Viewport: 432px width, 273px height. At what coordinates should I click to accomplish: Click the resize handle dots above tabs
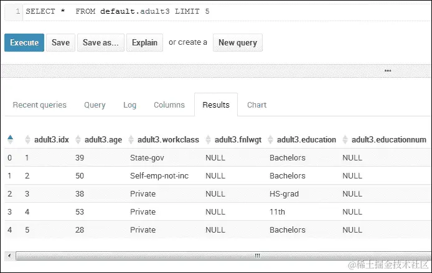[388, 71]
